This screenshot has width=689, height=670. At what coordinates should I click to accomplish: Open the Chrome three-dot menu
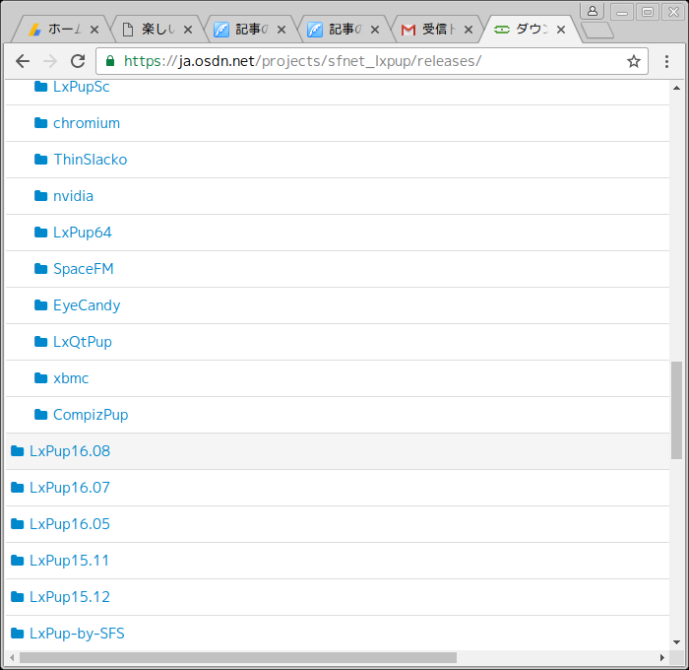click(666, 61)
